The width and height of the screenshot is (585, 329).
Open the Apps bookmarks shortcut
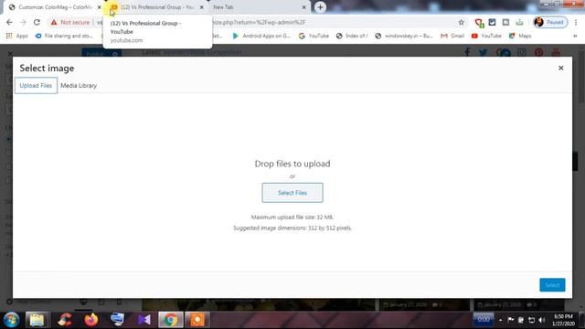coord(16,36)
